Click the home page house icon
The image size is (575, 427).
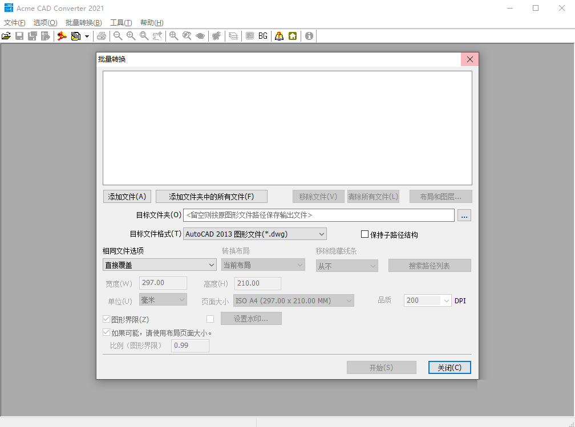pos(293,36)
